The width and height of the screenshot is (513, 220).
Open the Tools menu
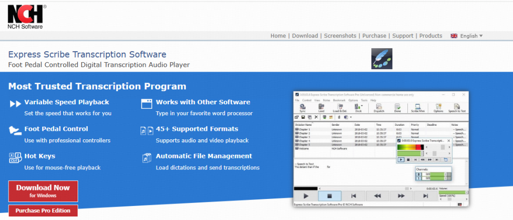coord(364,100)
